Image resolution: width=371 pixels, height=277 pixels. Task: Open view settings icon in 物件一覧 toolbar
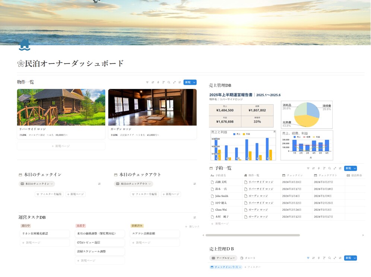pos(180,82)
